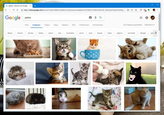Filter by the persa chip
The width and height of the screenshot is (164, 115).
tap(51, 33)
